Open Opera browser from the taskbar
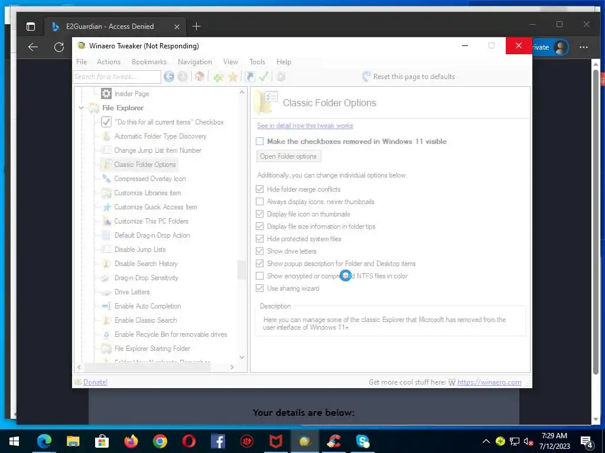605x453 pixels. [188, 441]
